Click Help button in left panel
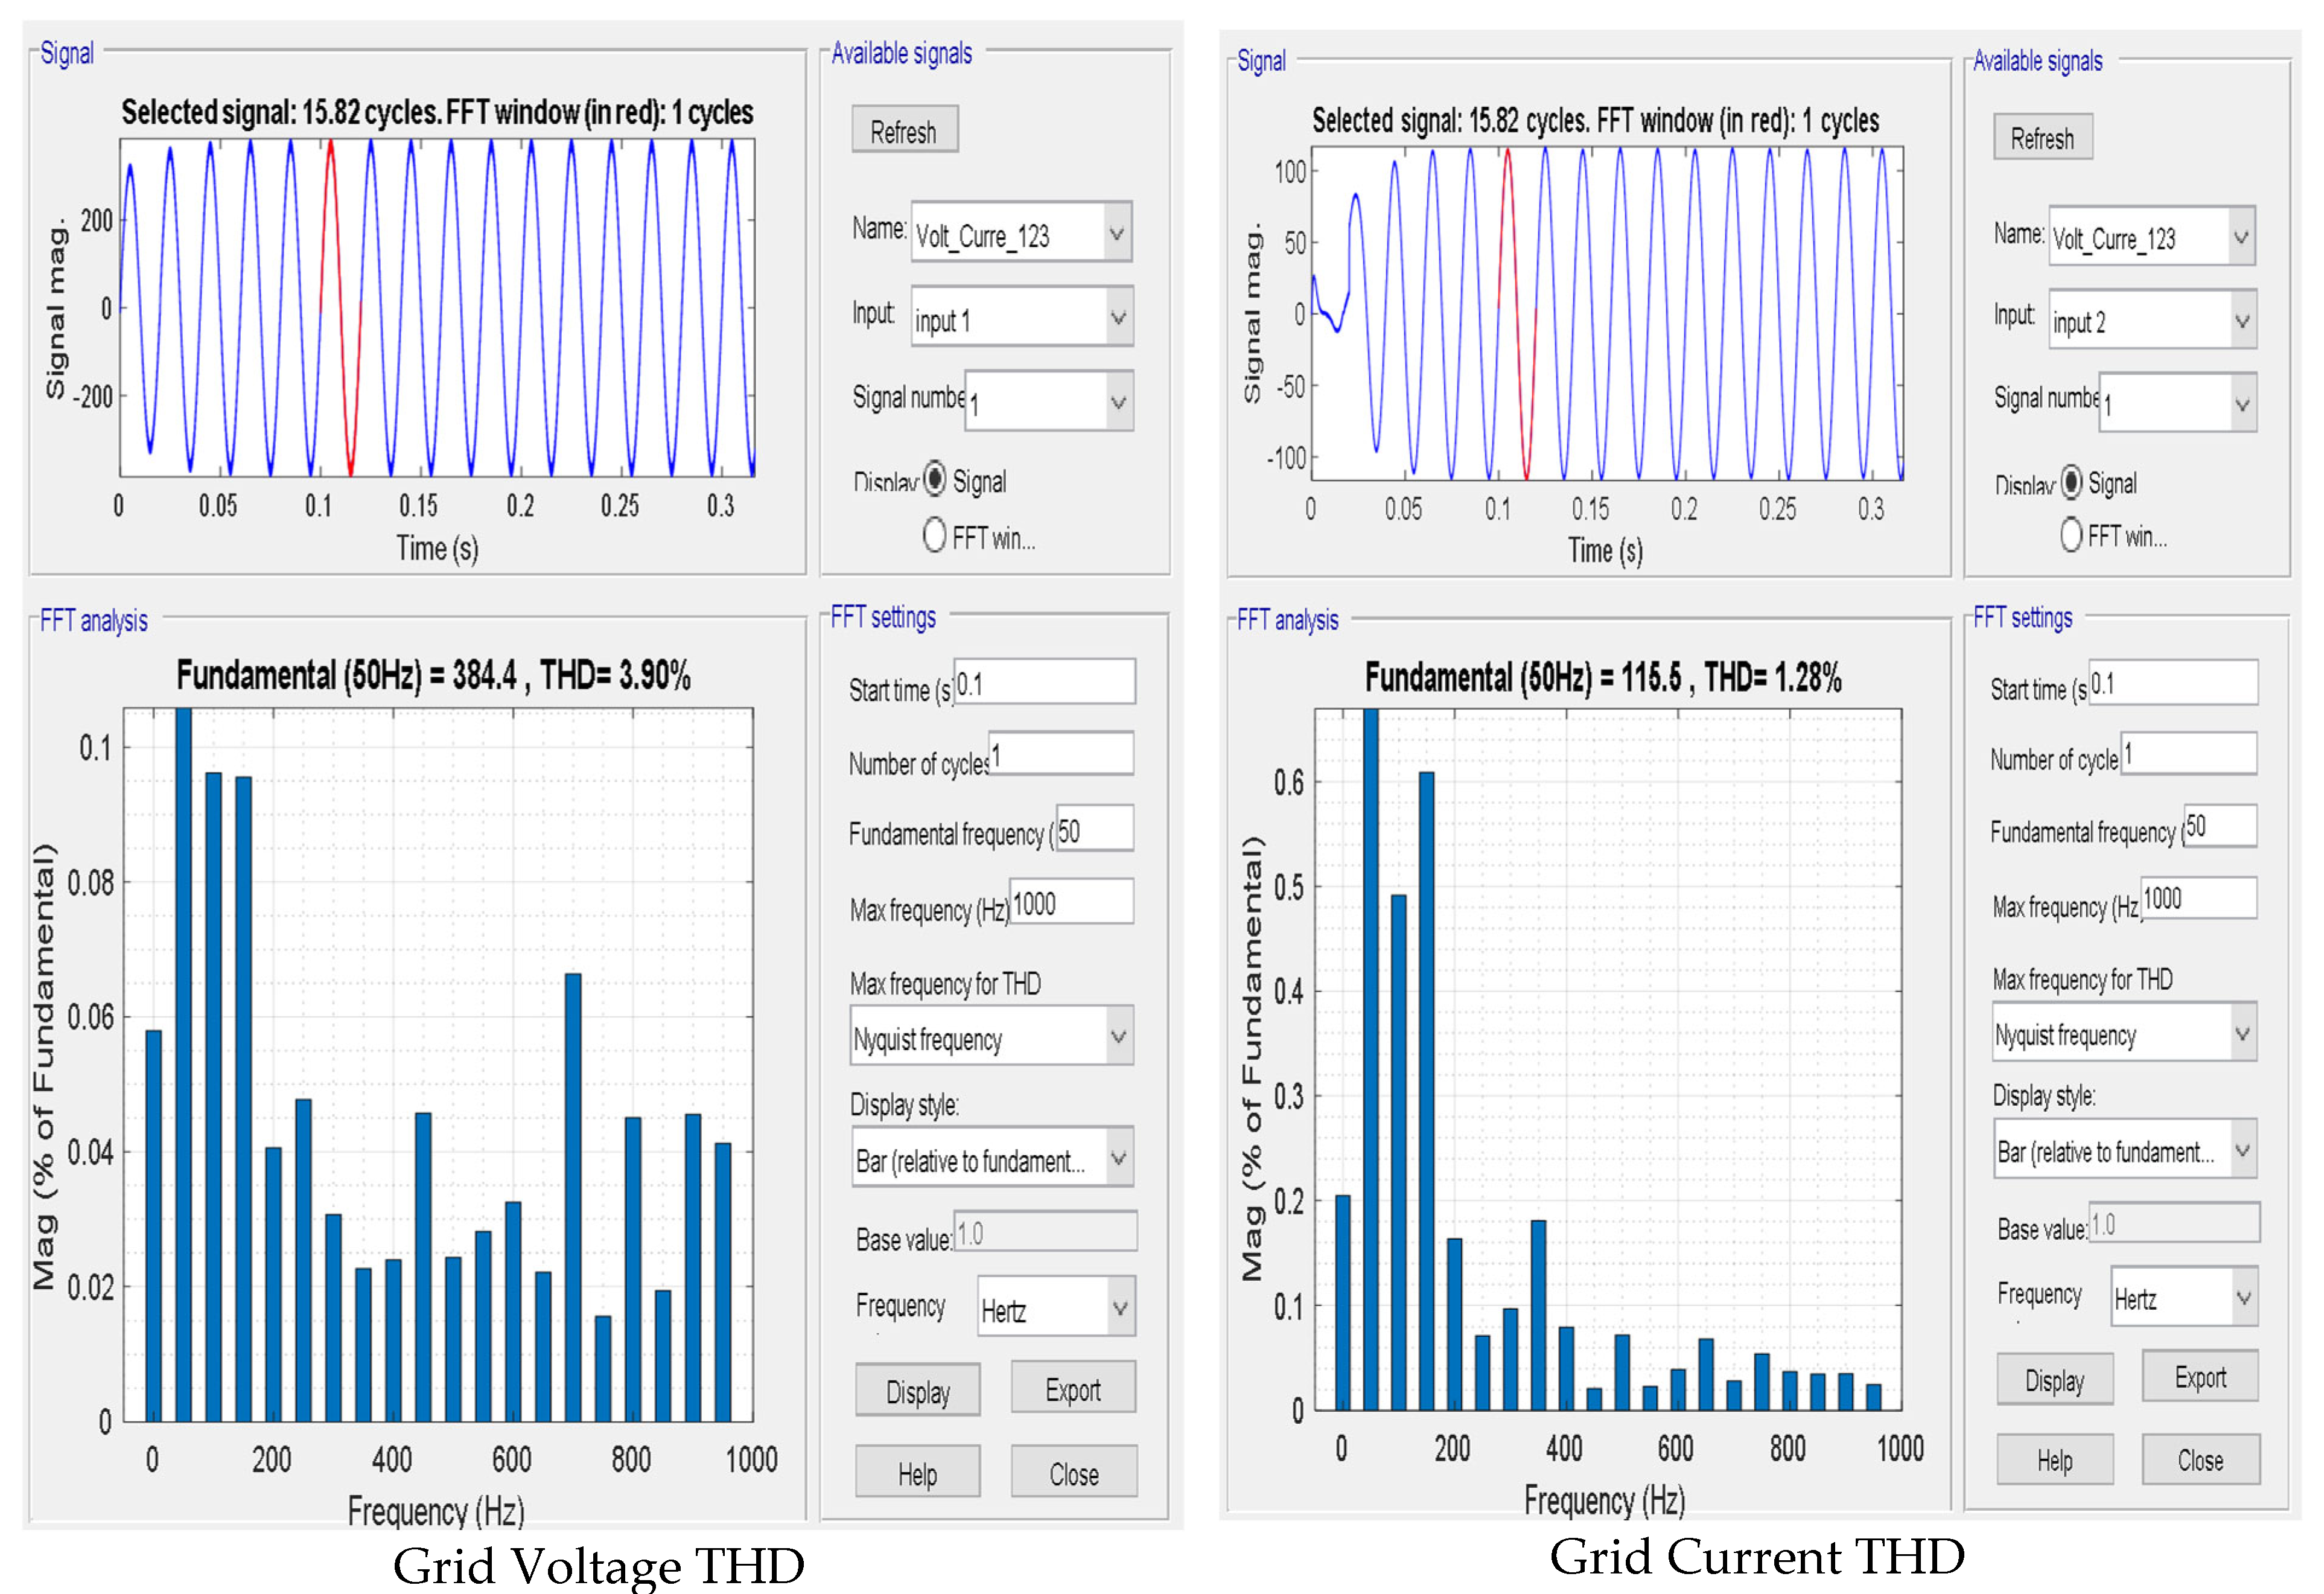 pyautogui.click(x=917, y=1472)
